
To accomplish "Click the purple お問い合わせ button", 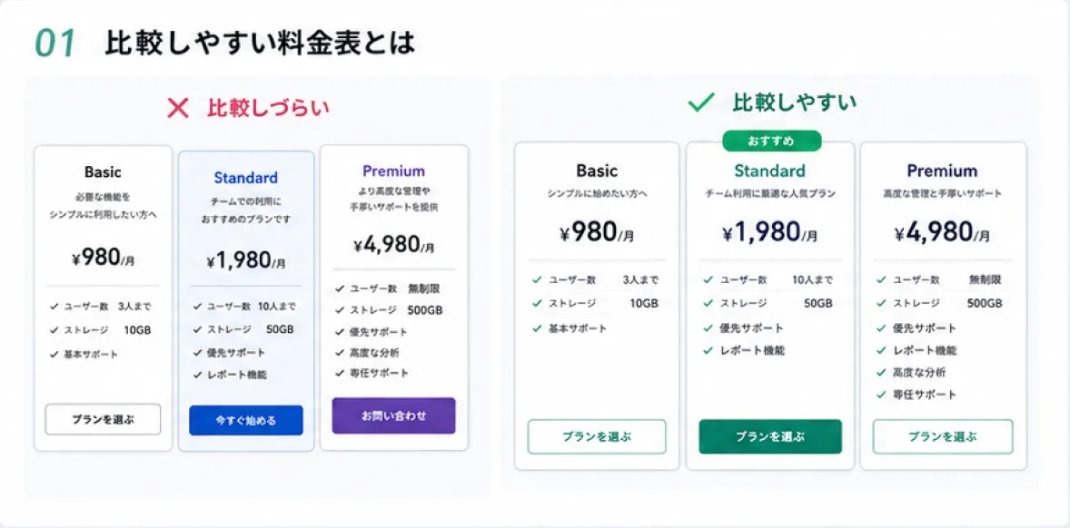I will (393, 416).
